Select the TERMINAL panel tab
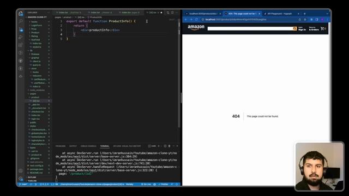The image size is (349, 196). click(x=105, y=146)
